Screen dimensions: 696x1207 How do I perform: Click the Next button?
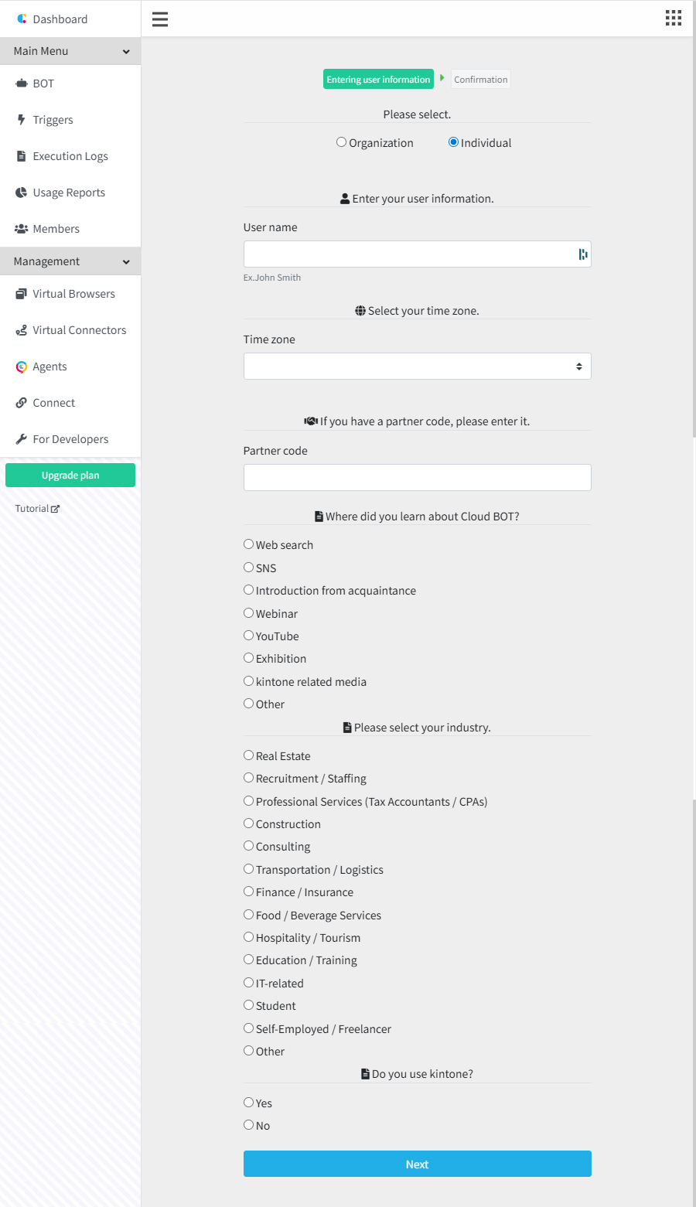tap(418, 1164)
